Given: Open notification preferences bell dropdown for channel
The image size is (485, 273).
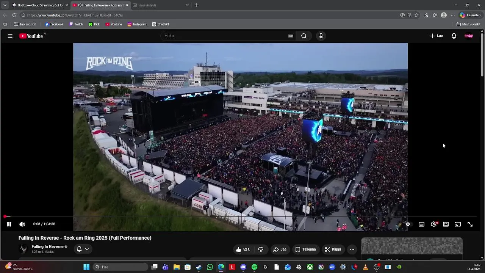Looking at the screenshot, I should [83, 249].
